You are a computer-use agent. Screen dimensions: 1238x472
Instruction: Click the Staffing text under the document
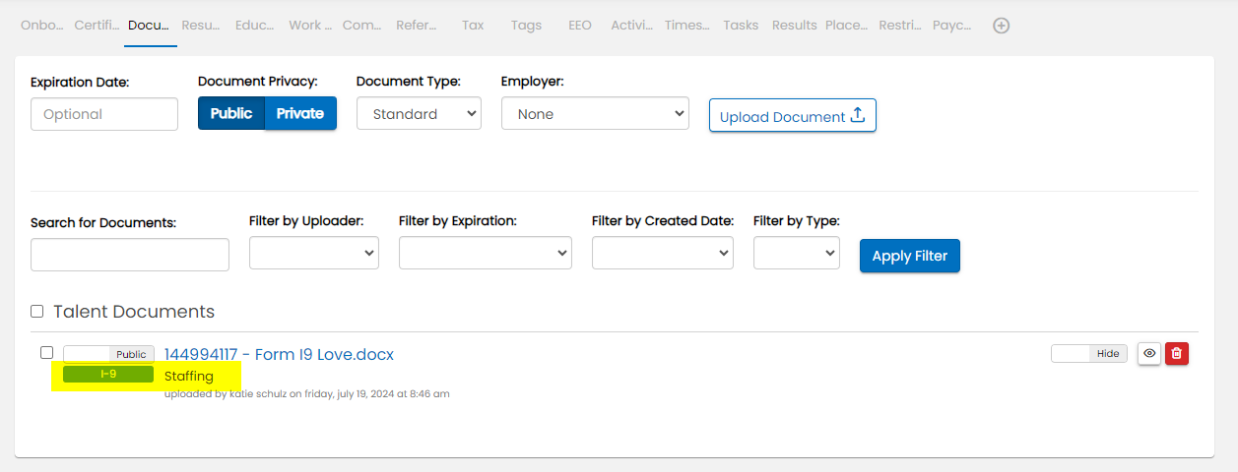pyautogui.click(x=189, y=376)
